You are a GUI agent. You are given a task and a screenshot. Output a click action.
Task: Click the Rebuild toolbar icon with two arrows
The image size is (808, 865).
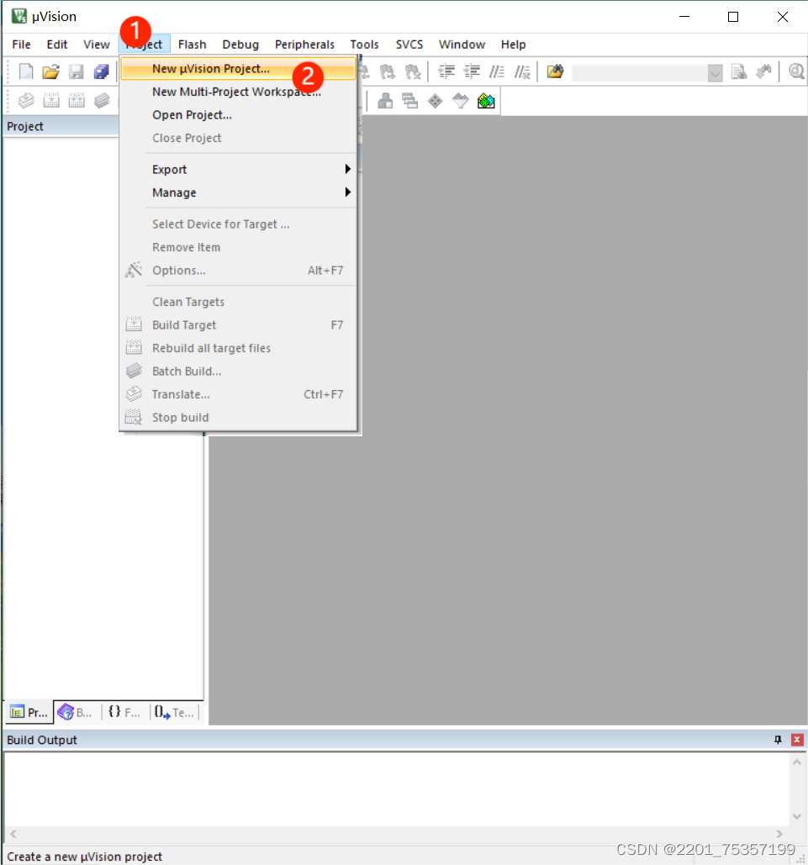tap(77, 100)
